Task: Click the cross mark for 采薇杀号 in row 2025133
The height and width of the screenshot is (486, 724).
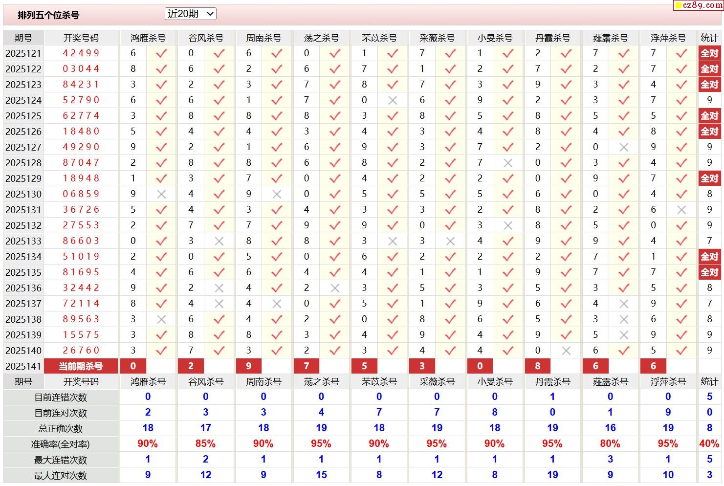Action: pyautogui.click(x=450, y=241)
